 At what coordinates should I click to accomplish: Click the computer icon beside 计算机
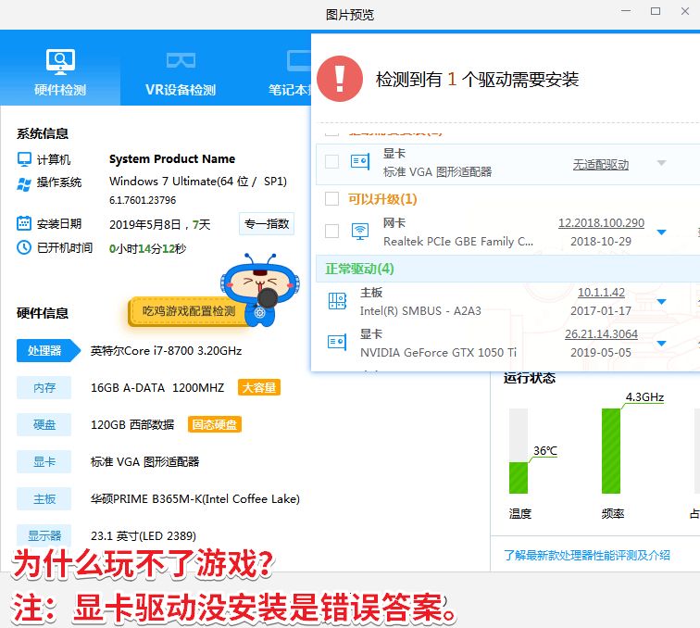coord(24,159)
